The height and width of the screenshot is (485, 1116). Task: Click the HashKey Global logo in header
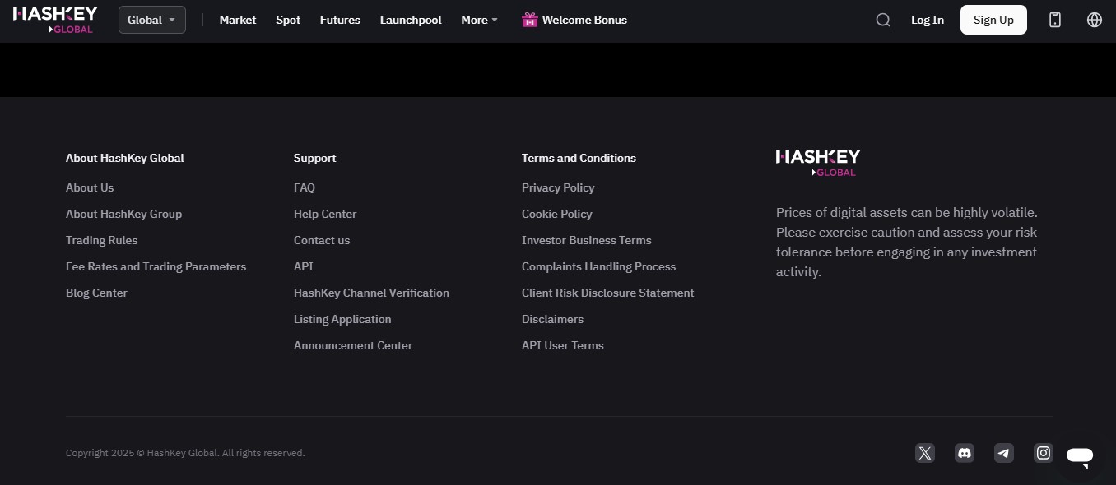[55, 20]
